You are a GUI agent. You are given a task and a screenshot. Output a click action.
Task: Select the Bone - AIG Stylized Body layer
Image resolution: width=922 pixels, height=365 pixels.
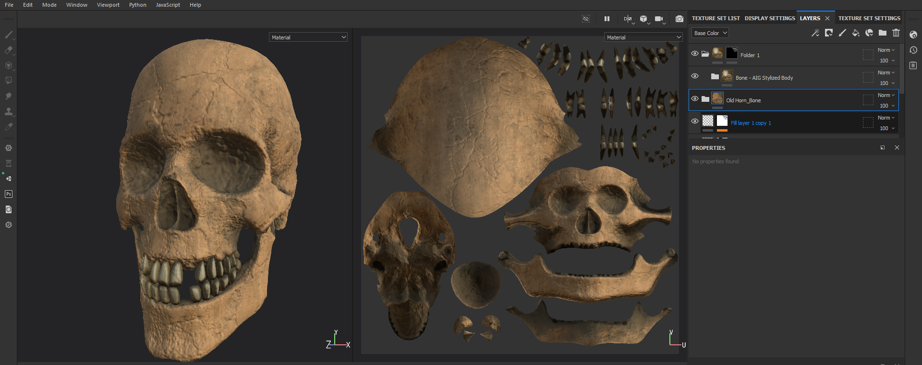[x=764, y=78]
